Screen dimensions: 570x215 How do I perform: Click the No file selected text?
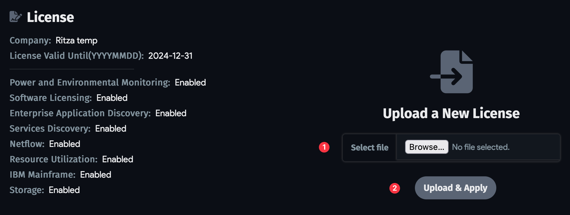pos(480,147)
